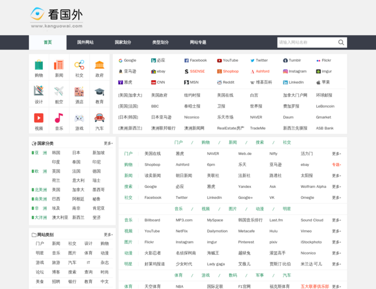
Task: Open the 日本亚马逊 link
Action: point(161,117)
